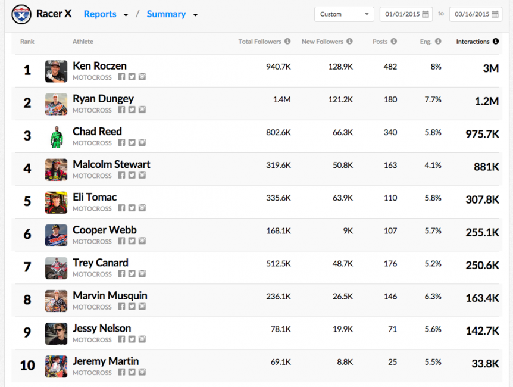Click info icon beside Eng. column

(x=438, y=42)
